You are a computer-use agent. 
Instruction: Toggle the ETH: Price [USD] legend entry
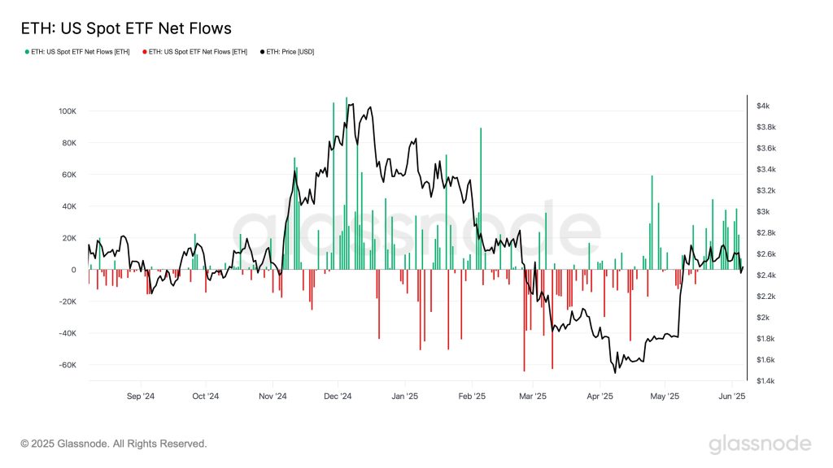[287, 52]
